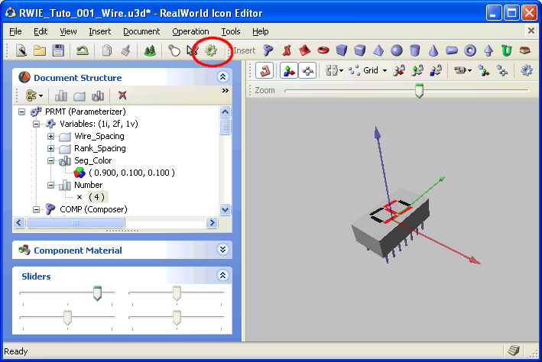Open the Document menu

point(141,31)
